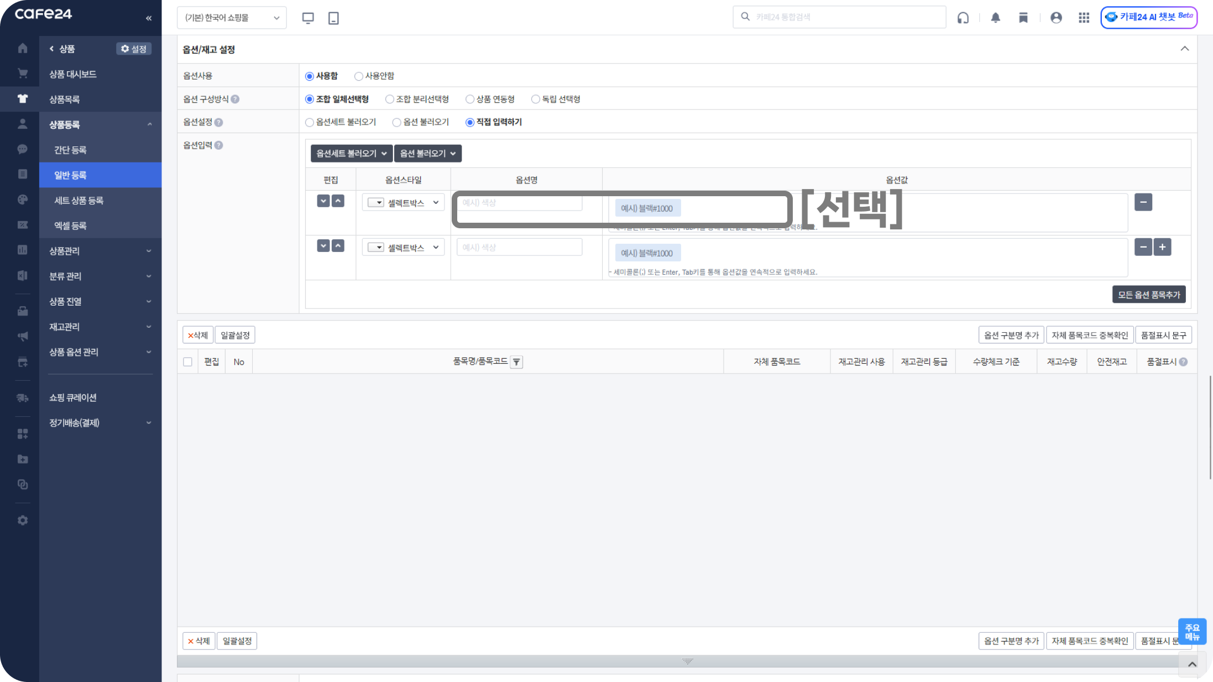The width and height of the screenshot is (1213, 682).
Task: Open the 옵션세트 불러오기 dropdown button
Action: click(x=351, y=154)
